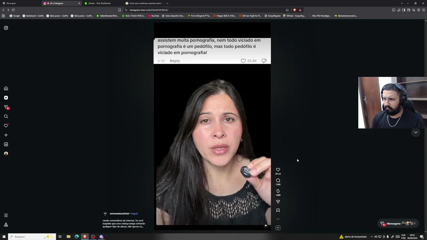The height and width of the screenshot is (240, 427).
Task: Open Brave Rewards triangle icon
Action: 300,10
